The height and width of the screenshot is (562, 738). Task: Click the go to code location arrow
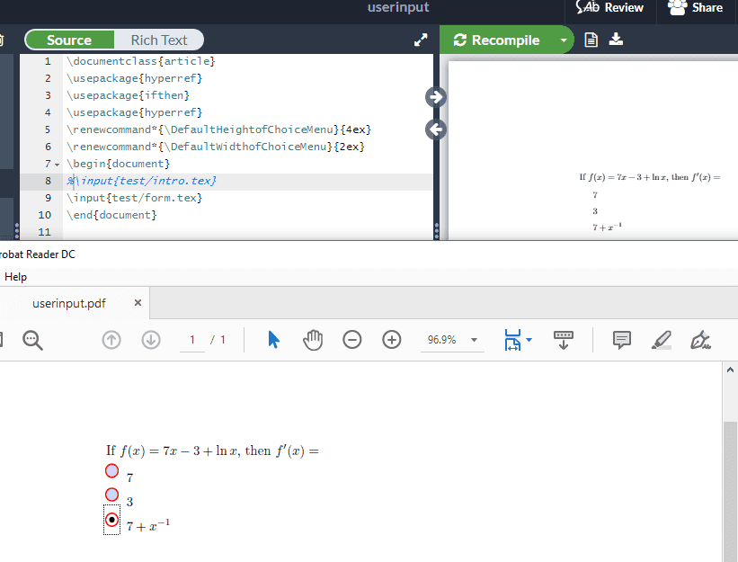click(436, 129)
